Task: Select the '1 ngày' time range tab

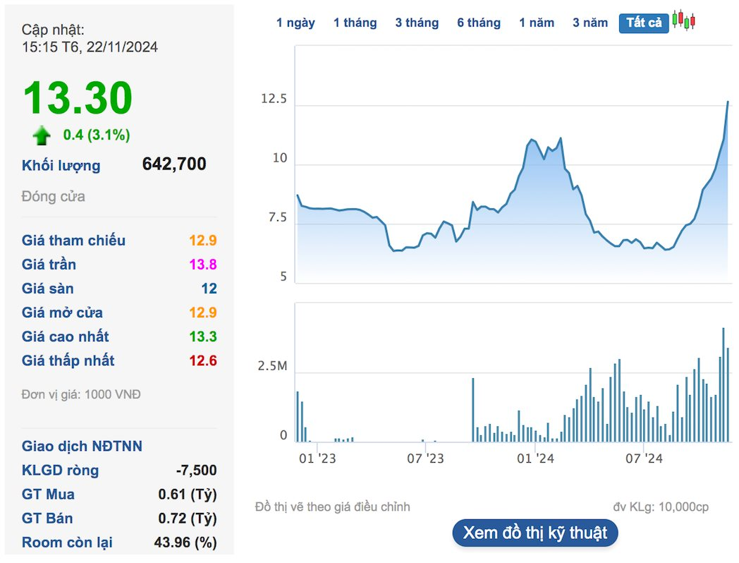Action: coord(295,23)
